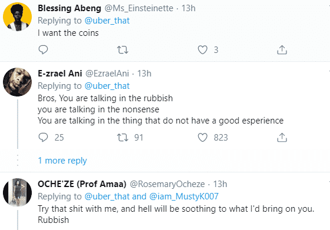Open Blessing Abeng's profile picture
The width and height of the screenshot is (330, 230).
pyautogui.click(x=17, y=16)
